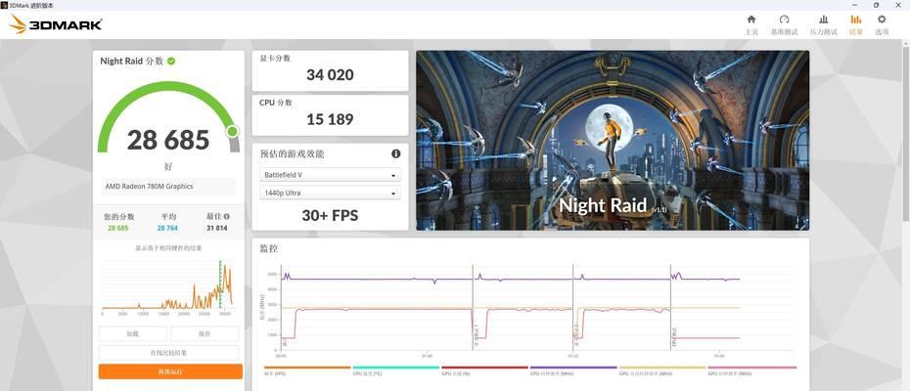This screenshot has width=910, height=391.
Task: Click the graphics score value 34 020
Action: coord(330,75)
